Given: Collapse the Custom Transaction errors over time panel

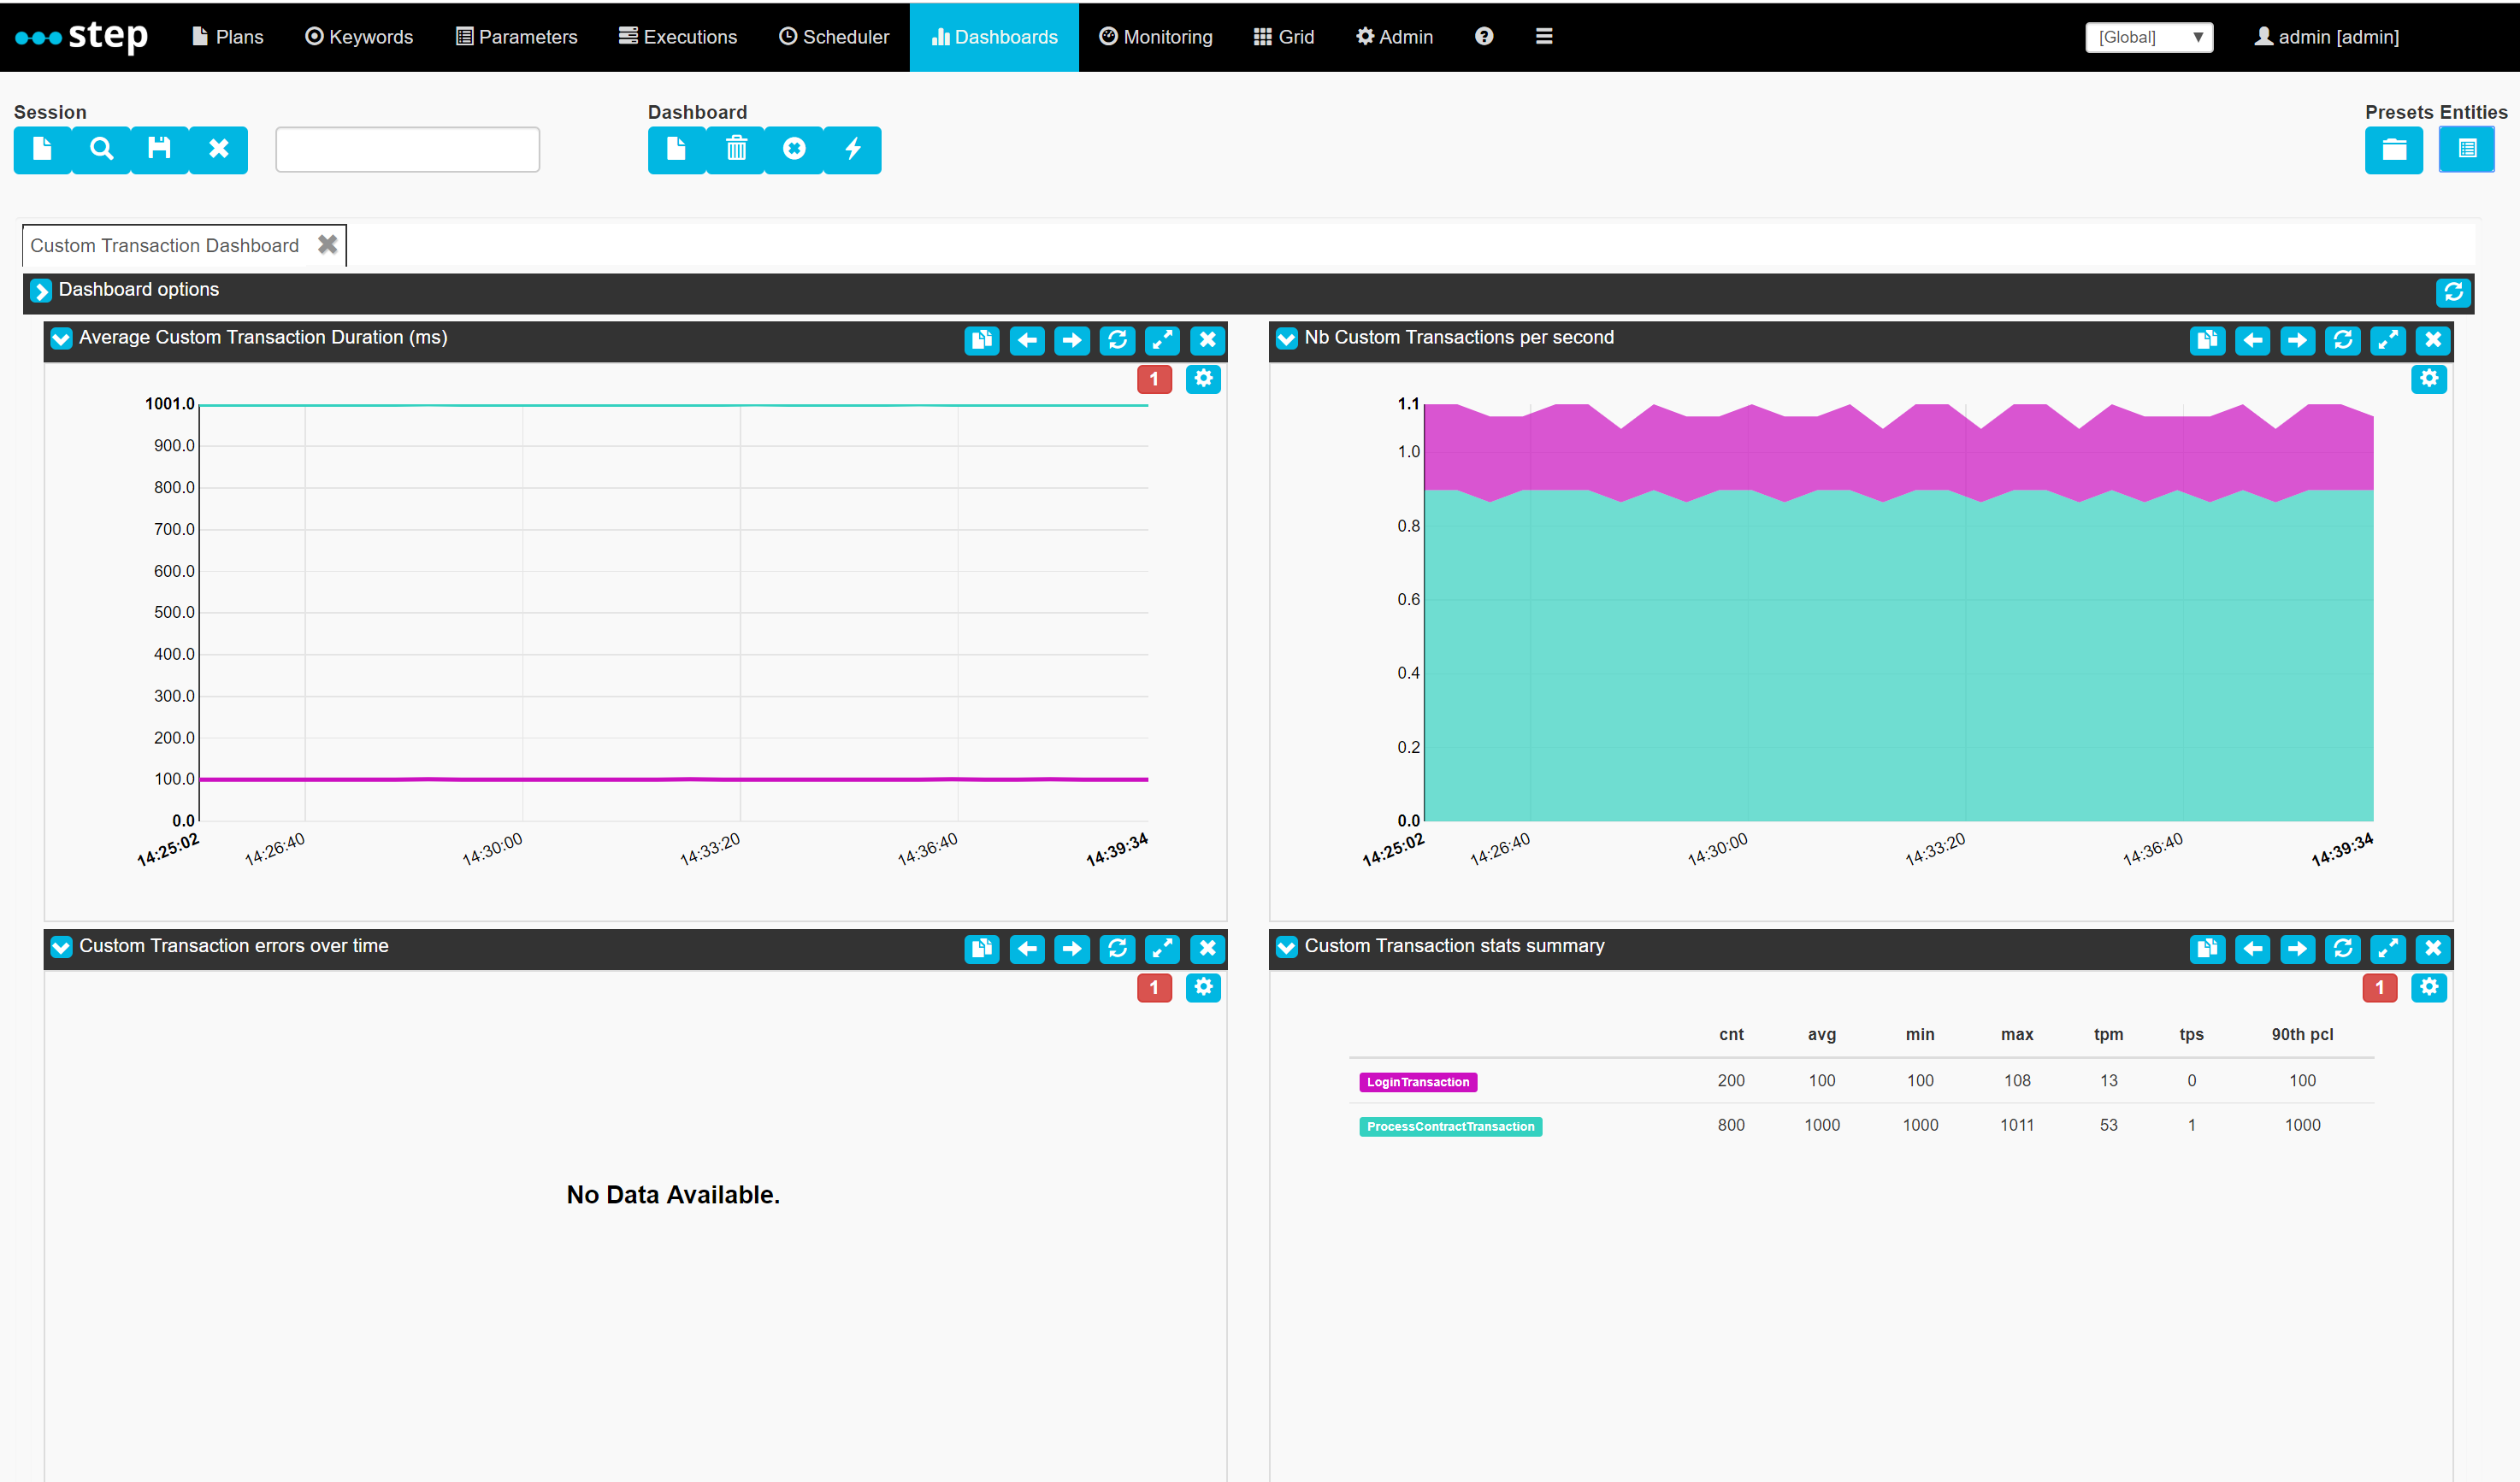Looking at the screenshot, I should (x=61, y=947).
